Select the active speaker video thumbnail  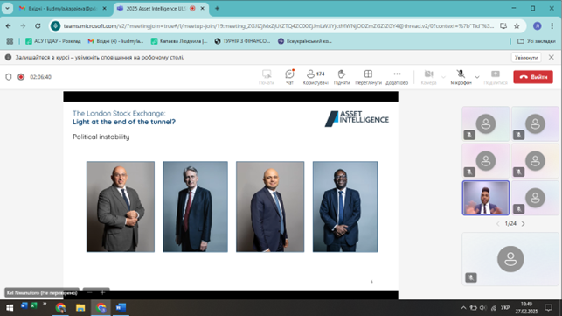(486, 198)
